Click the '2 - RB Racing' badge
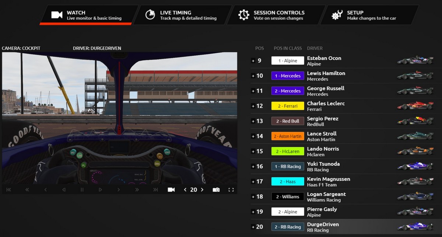Viewport: 442px width, 237px height. tap(288, 227)
